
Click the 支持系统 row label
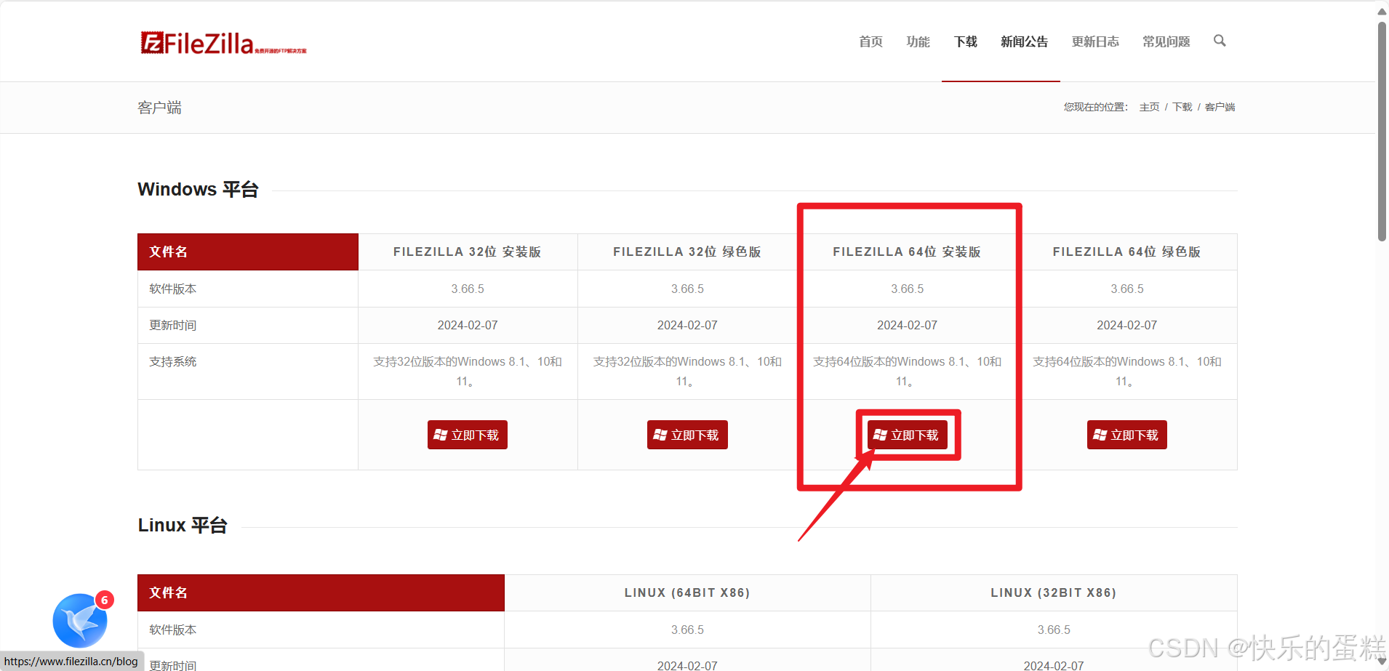tap(173, 361)
